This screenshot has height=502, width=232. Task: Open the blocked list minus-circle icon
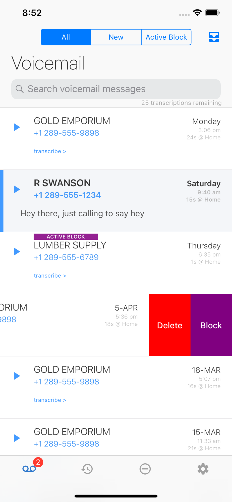[145, 469]
